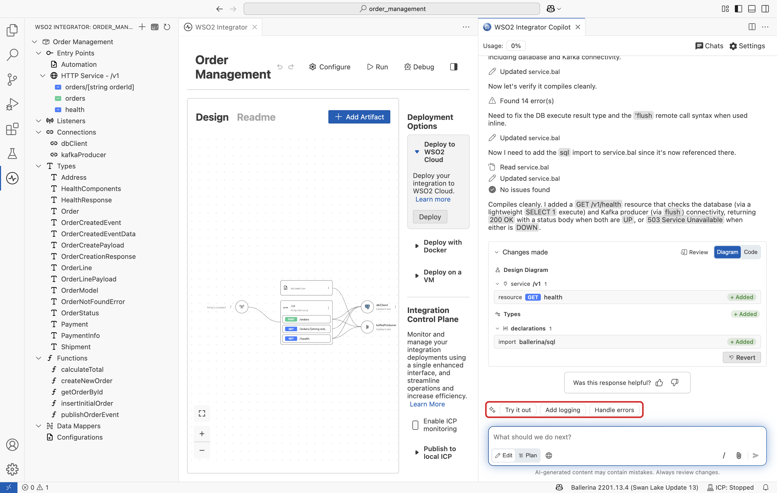
Task: Click the Add Artifact button
Action: (x=359, y=117)
